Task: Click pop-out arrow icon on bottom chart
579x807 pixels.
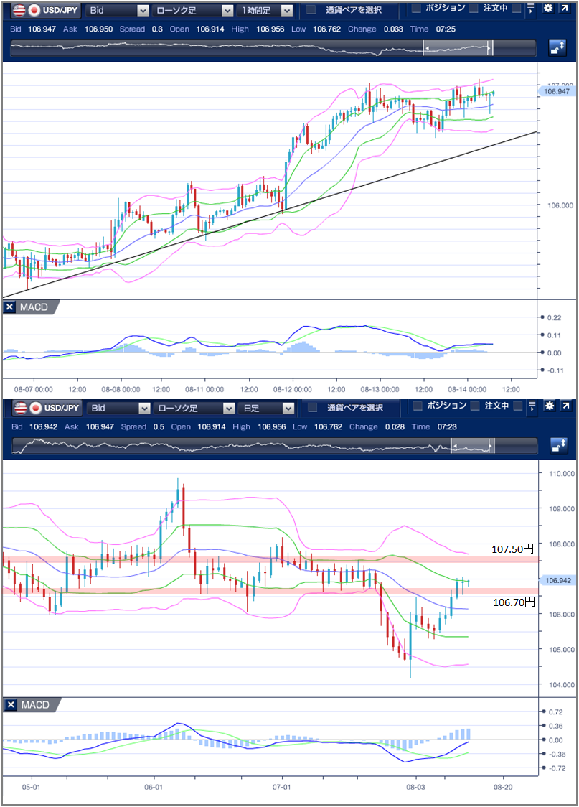Action: click(x=565, y=406)
